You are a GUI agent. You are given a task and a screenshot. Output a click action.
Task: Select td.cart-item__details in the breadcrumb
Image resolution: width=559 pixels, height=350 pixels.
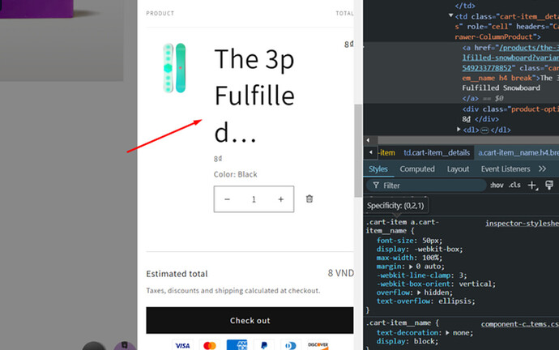click(437, 153)
